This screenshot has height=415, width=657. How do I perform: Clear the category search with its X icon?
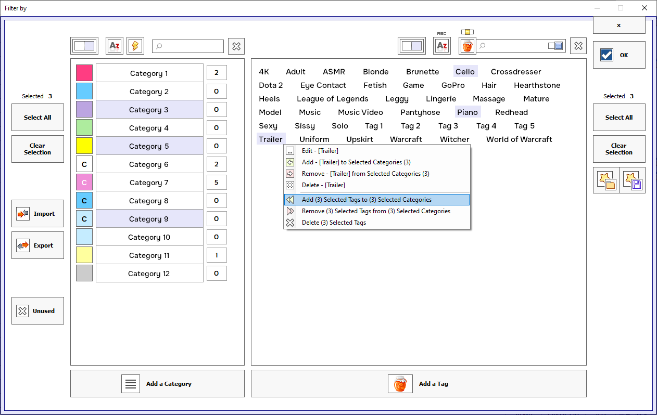tap(236, 46)
